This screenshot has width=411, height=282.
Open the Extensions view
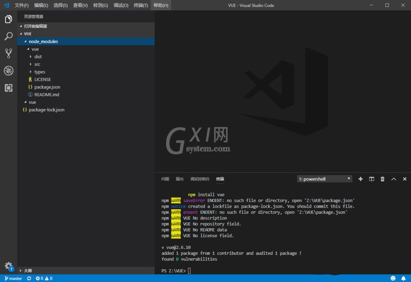8,88
